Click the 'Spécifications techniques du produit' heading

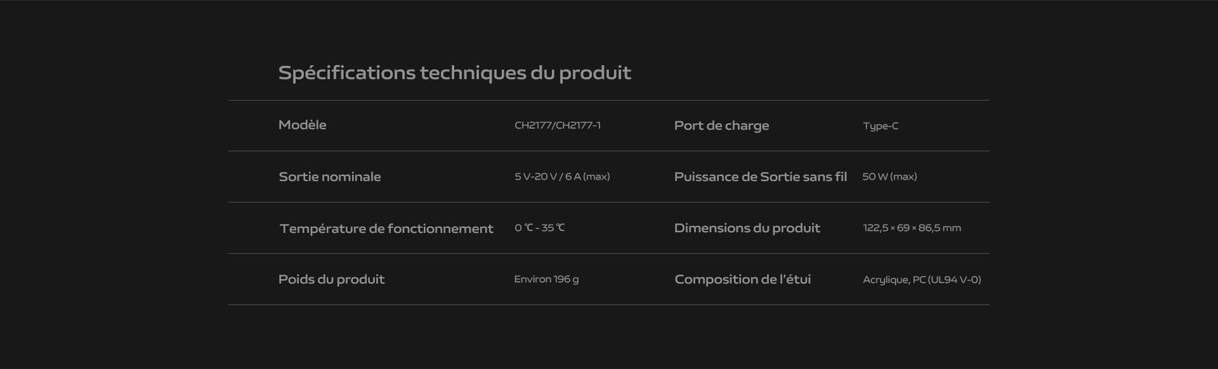click(x=455, y=73)
